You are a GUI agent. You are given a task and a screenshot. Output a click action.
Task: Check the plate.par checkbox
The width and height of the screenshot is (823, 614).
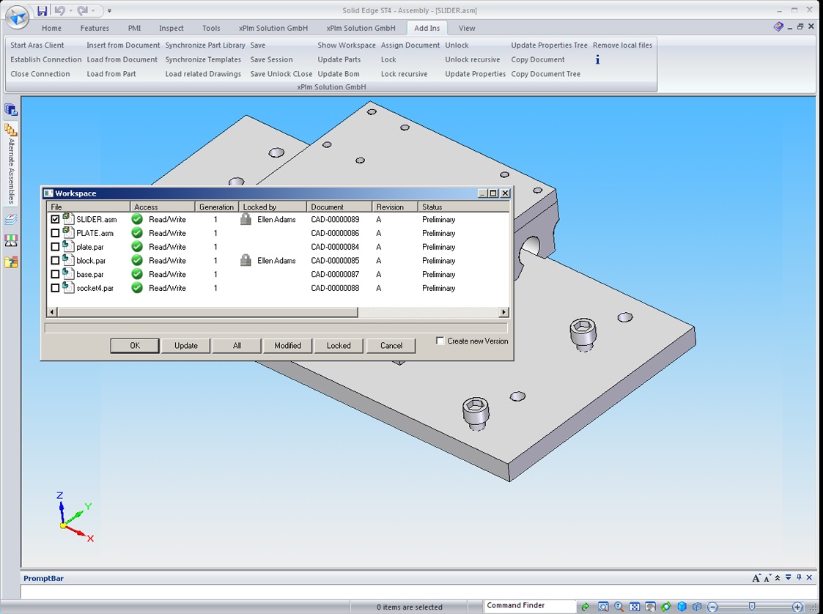55,247
